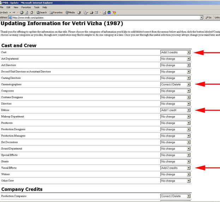This screenshot has height=202, width=220.
Task: Open the Sound Department dropdown
Action: 176,149
